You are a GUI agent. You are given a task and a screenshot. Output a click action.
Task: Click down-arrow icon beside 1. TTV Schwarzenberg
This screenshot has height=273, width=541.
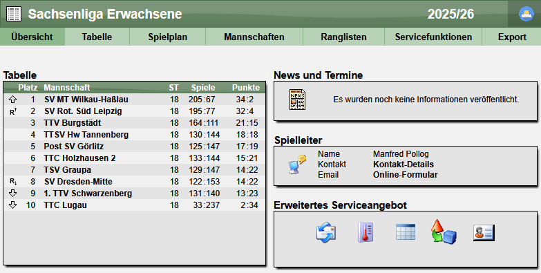click(12, 194)
